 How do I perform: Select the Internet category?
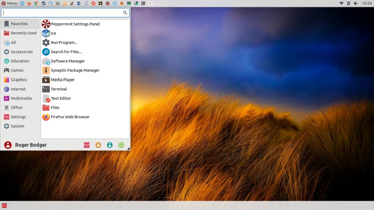coord(18,89)
